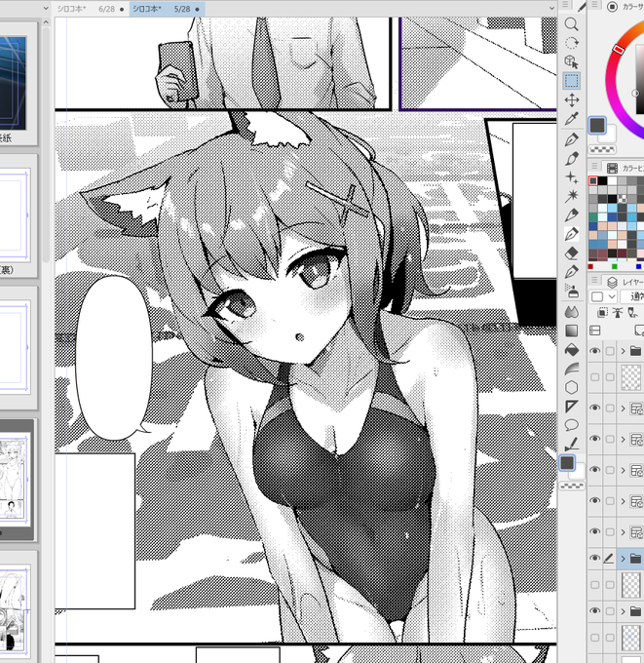Toggle lock box of bottom folder layer

[610, 611]
